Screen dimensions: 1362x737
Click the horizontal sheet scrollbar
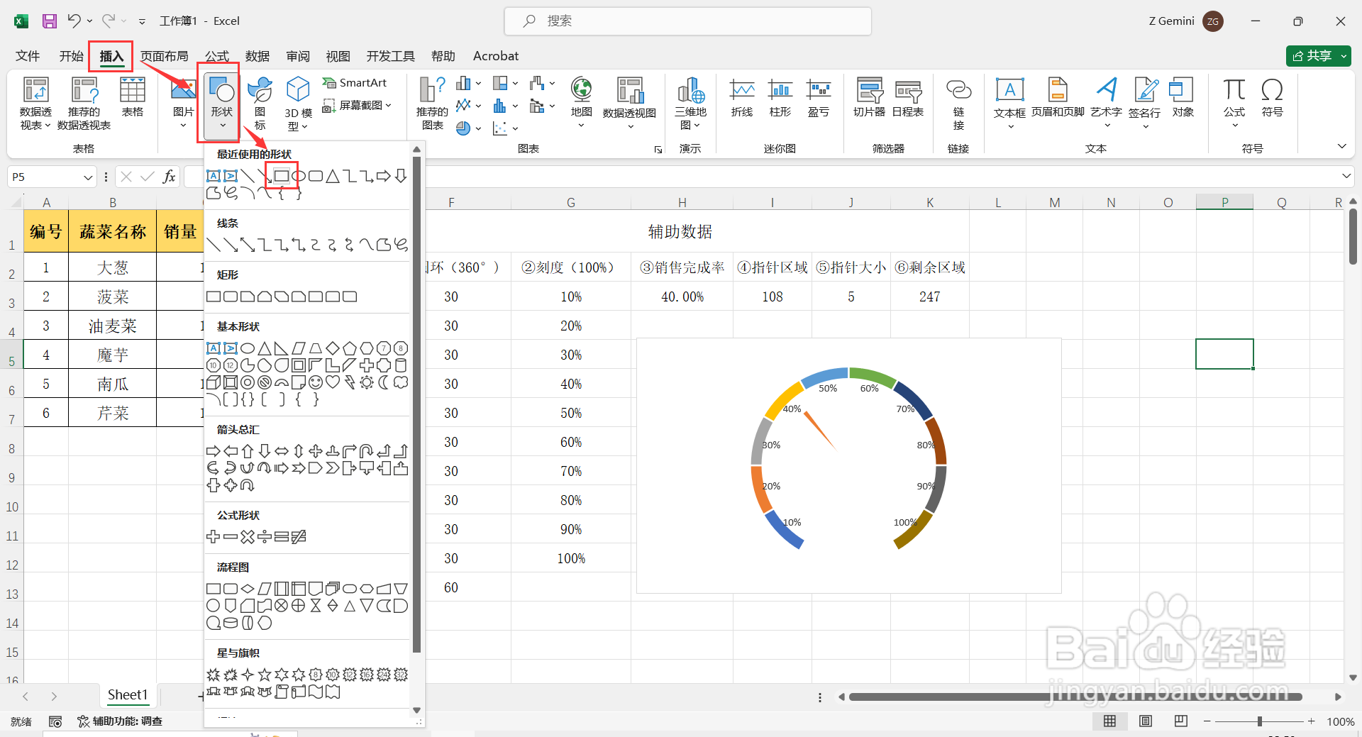tap(1075, 697)
